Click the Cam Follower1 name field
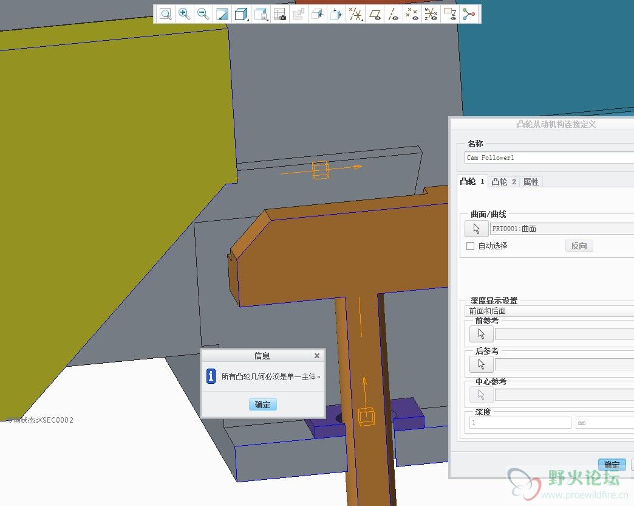This screenshot has height=506, width=634. tap(550, 158)
